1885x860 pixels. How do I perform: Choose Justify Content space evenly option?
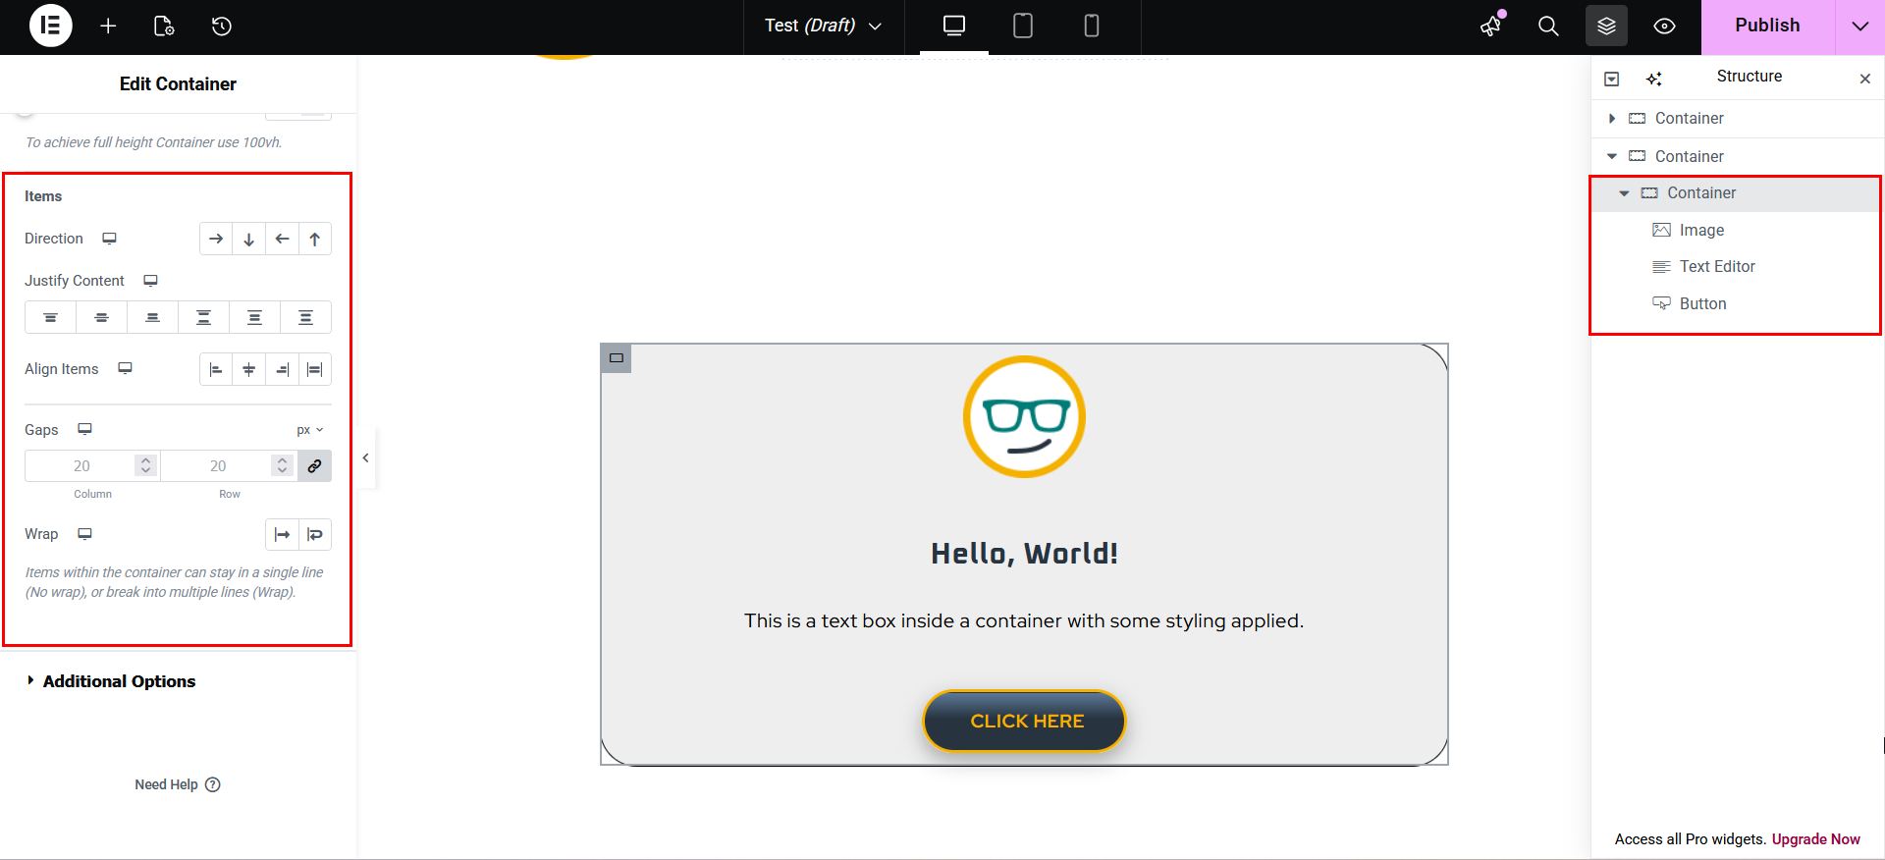coord(305,317)
